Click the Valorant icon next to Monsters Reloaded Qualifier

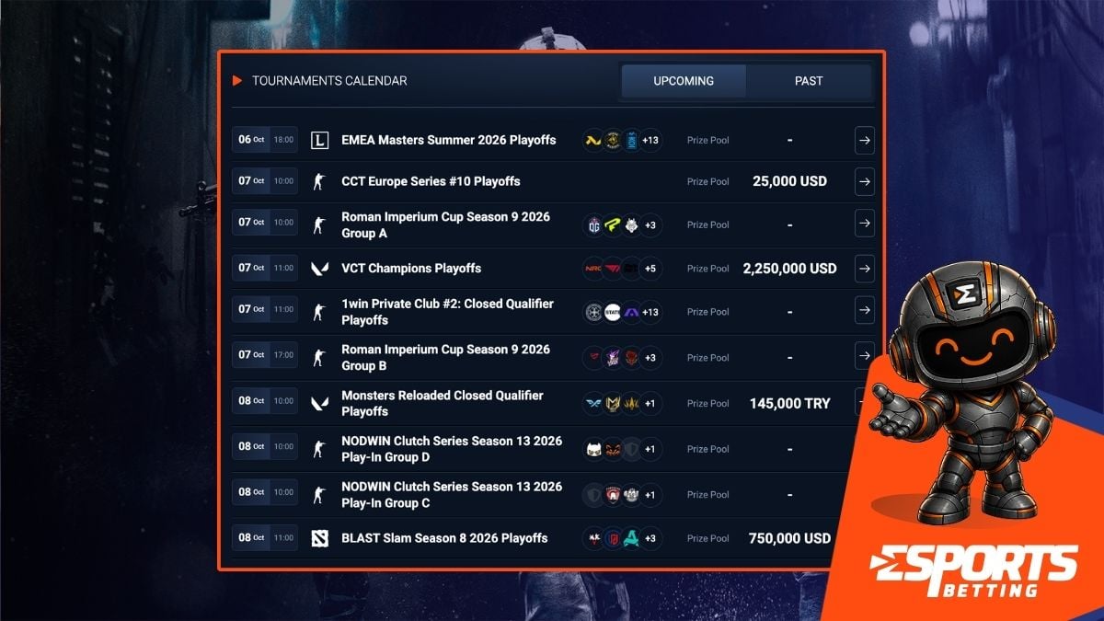319,403
